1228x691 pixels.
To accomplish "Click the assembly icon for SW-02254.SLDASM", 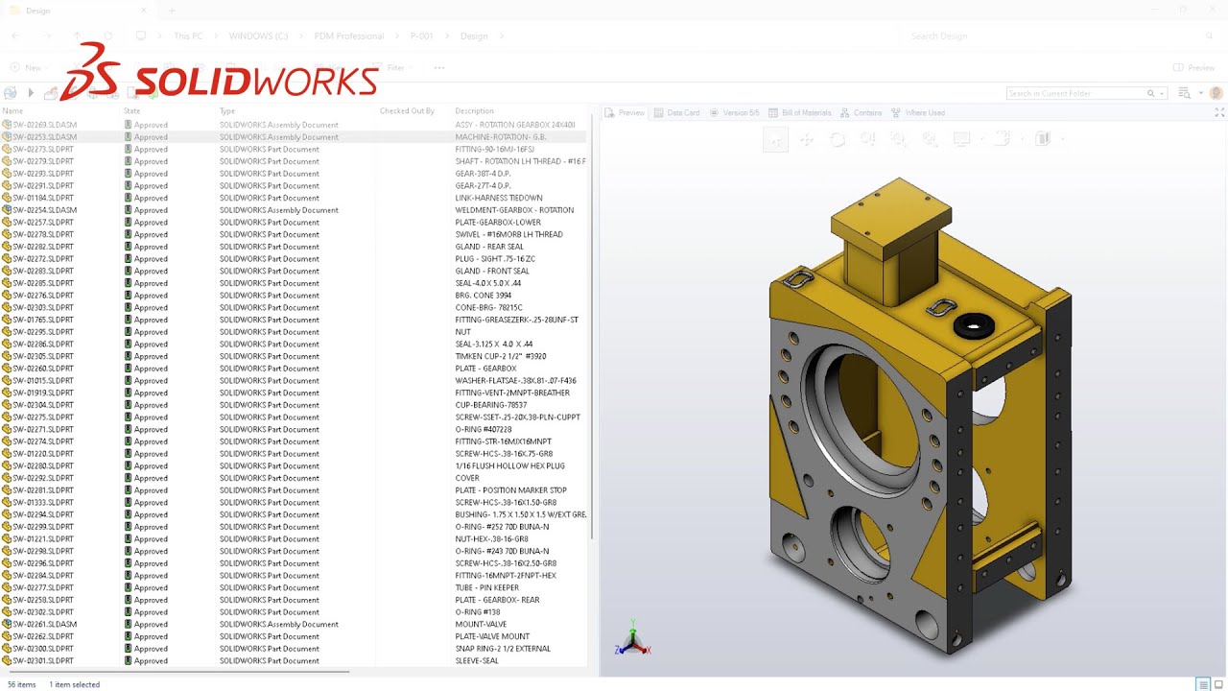I will tap(7, 210).
